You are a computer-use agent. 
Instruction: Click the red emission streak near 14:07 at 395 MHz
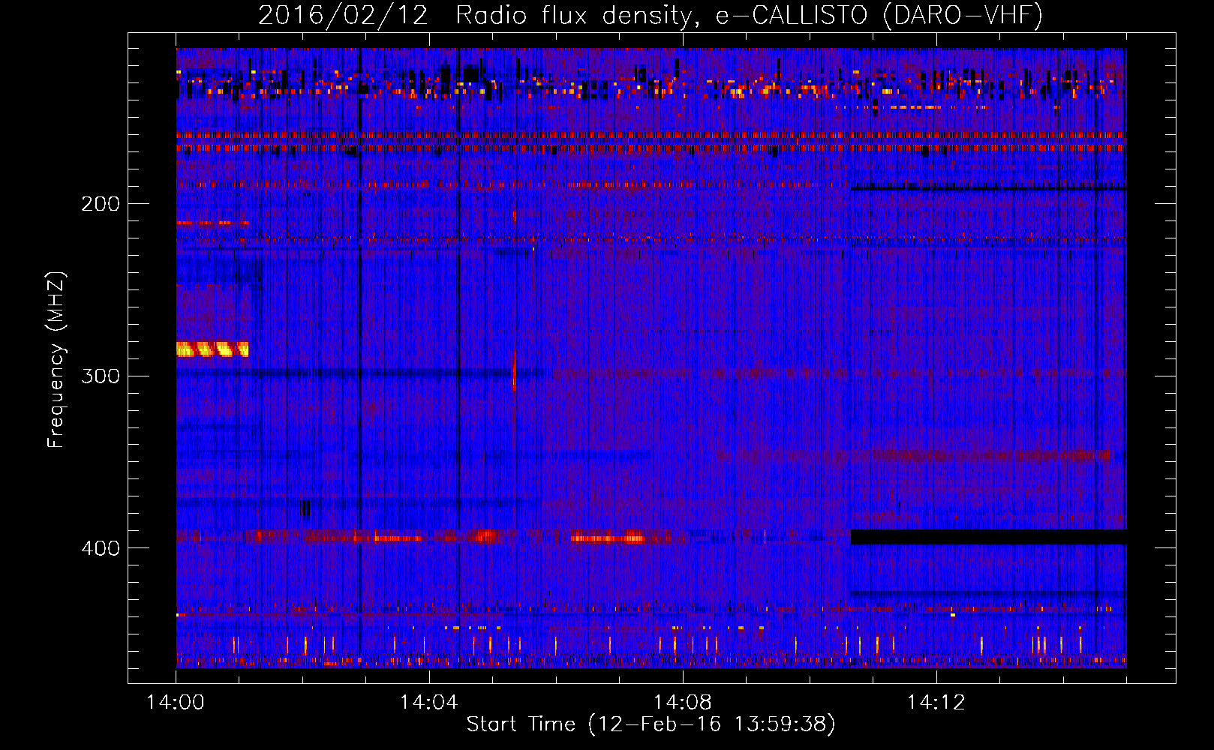[x=609, y=538]
